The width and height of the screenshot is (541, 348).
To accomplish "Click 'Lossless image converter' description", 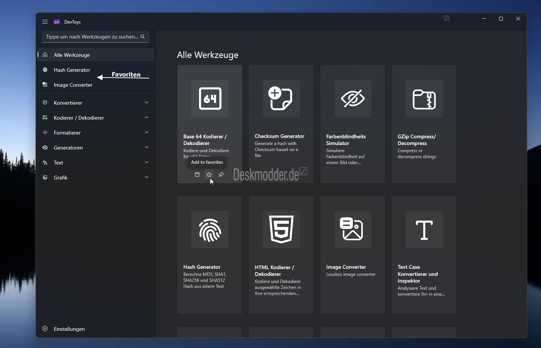I will point(351,274).
